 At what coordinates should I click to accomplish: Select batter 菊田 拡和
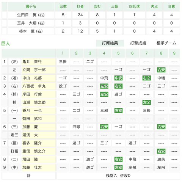pyautogui.click(x=32, y=119)
